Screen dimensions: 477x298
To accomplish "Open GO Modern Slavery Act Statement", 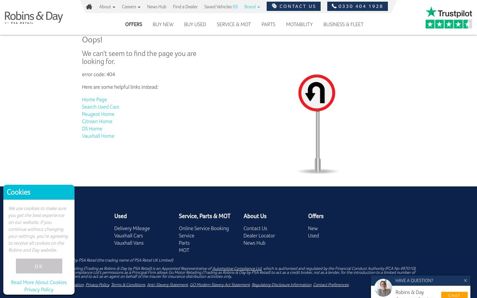I will tap(220, 285).
